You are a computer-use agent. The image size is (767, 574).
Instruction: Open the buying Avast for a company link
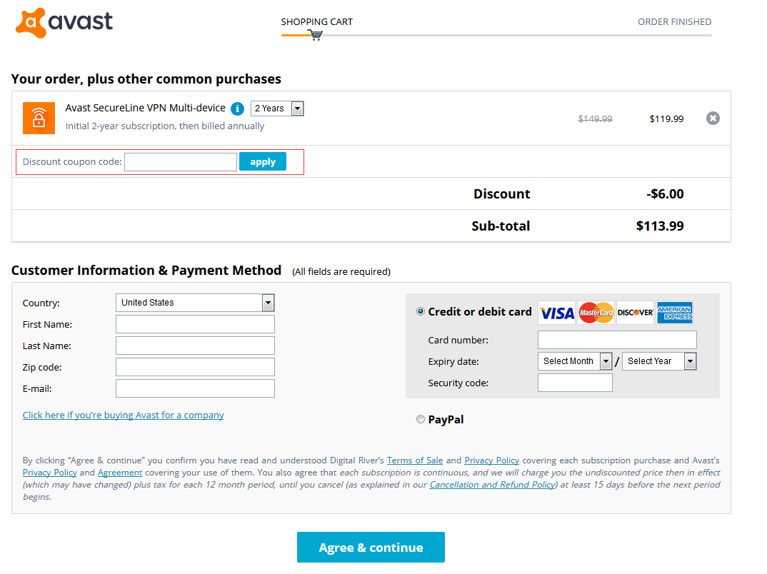[124, 415]
